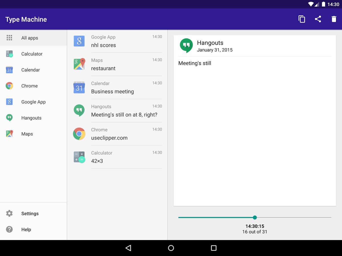Show only Google App entries in the sidebar
Viewport: 342px width, 256px height.
[x=33, y=102]
